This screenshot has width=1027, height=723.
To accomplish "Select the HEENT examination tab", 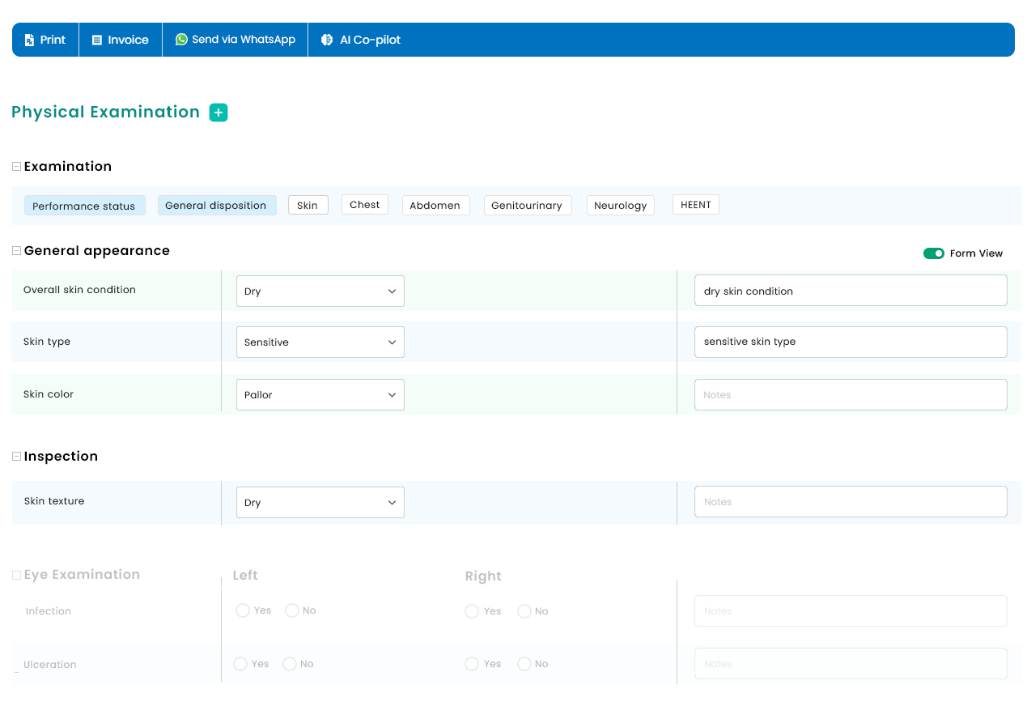I will 695,205.
